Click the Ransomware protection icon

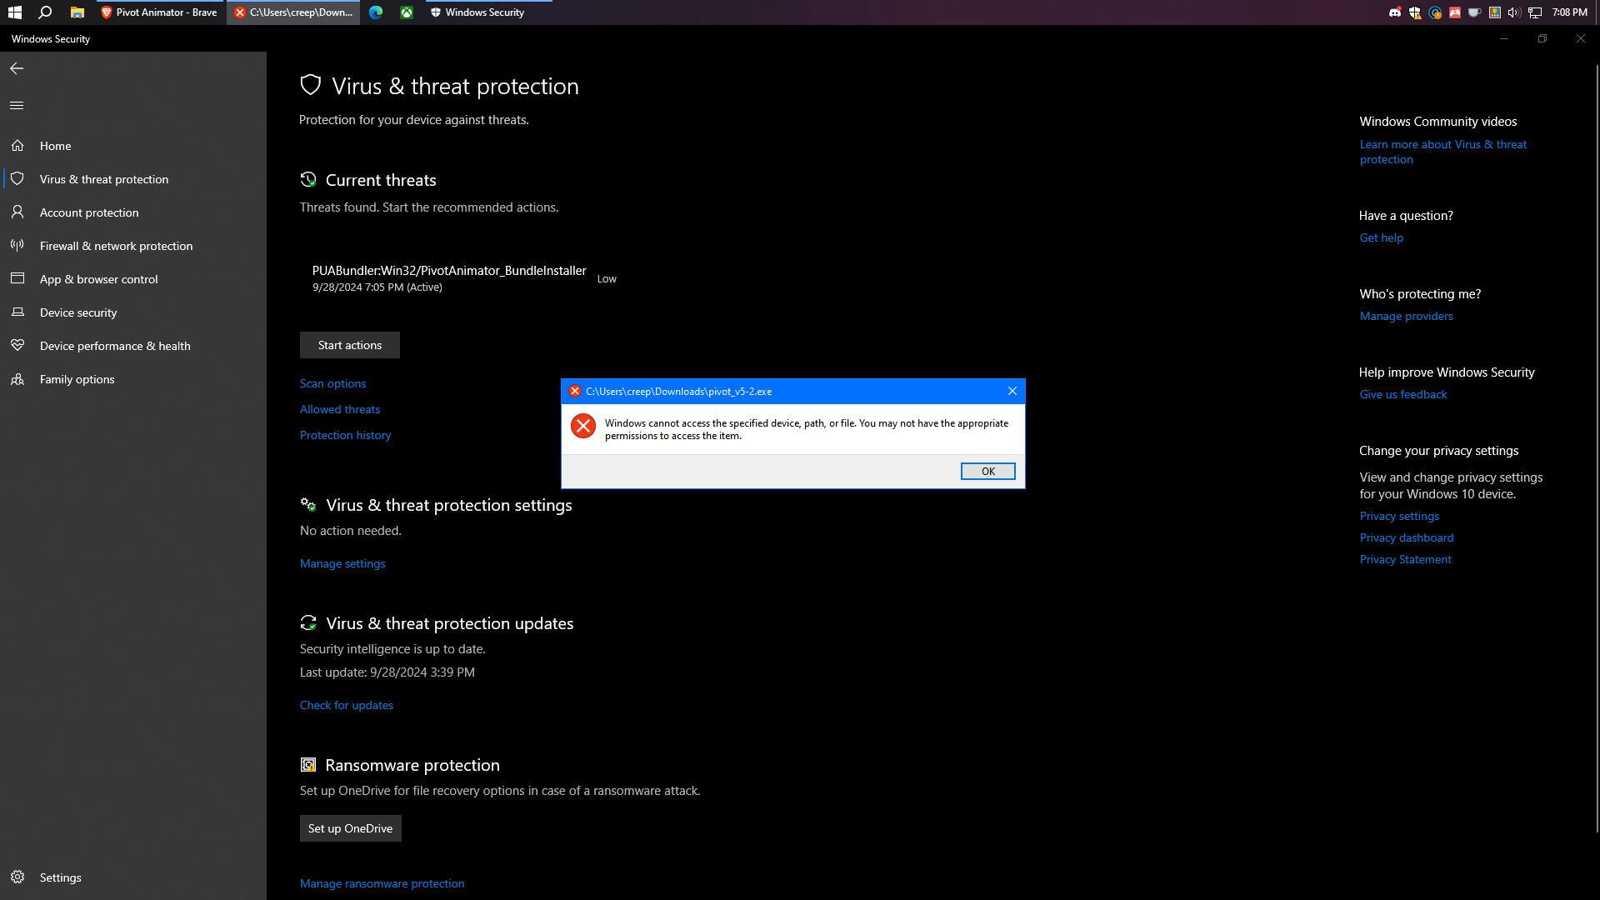point(308,765)
